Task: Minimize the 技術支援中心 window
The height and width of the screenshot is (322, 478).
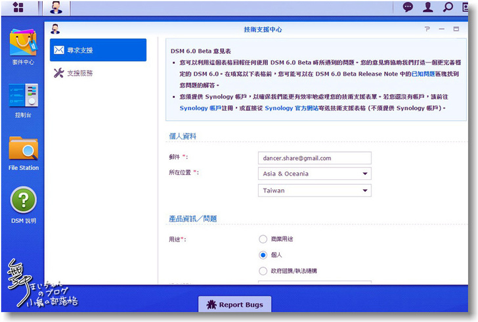Action: [442, 29]
